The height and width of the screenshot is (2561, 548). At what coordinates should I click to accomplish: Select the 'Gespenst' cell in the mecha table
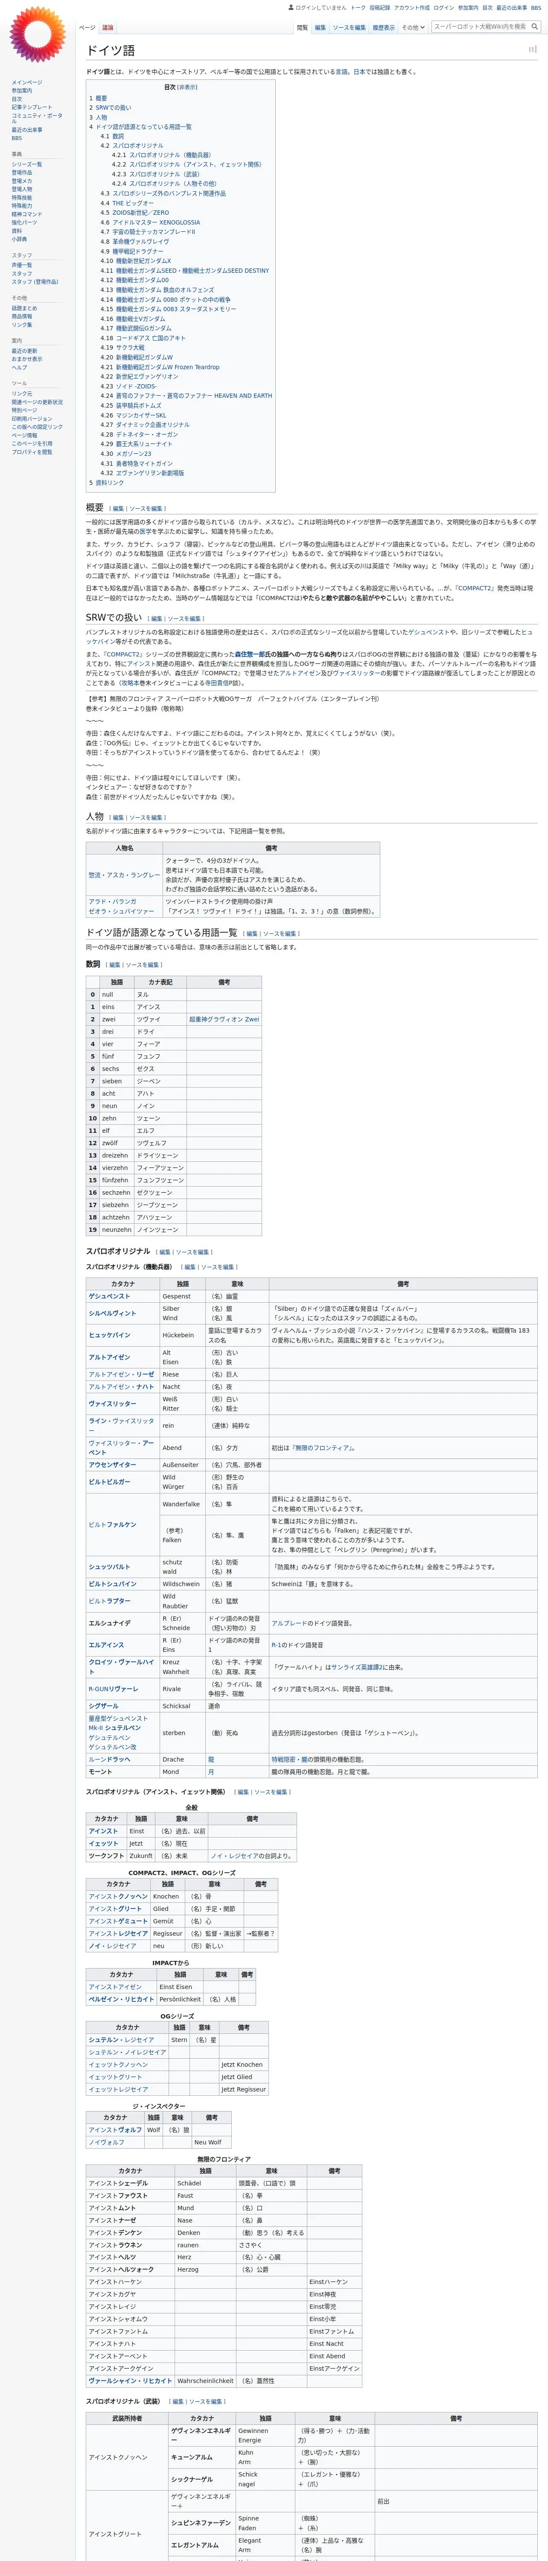click(183, 1296)
